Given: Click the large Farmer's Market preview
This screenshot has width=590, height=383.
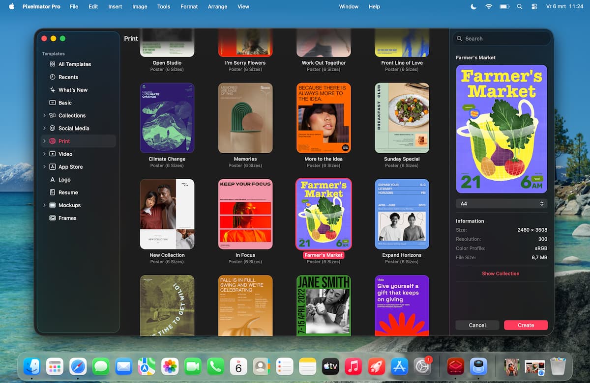Looking at the screenshot, I should pos(501,129).
